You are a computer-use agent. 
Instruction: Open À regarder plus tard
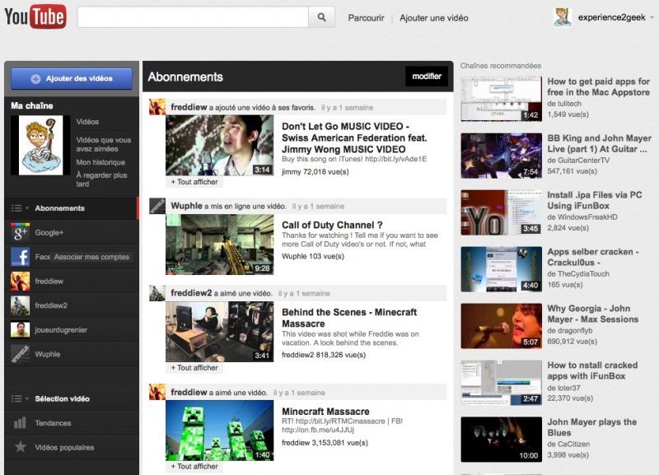point(101,179)
